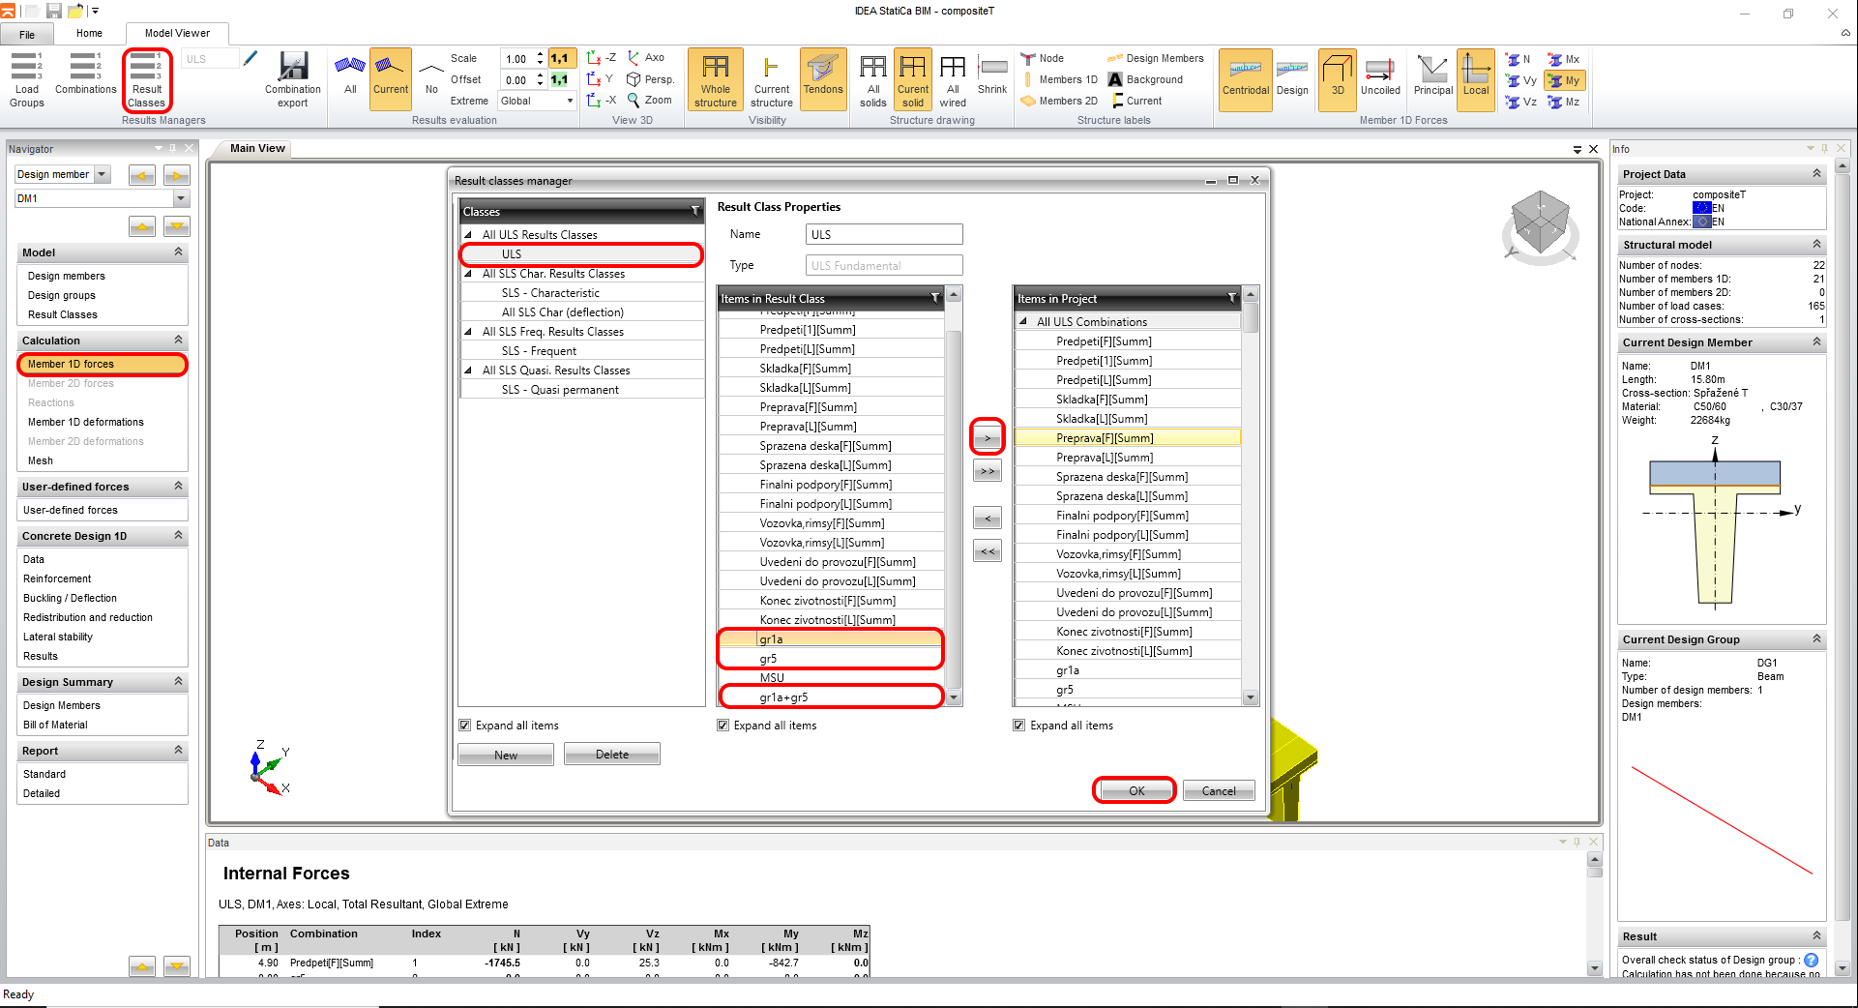
Task: Increase Scale value using up stepper arrow
Action: [x=540, y=54]
